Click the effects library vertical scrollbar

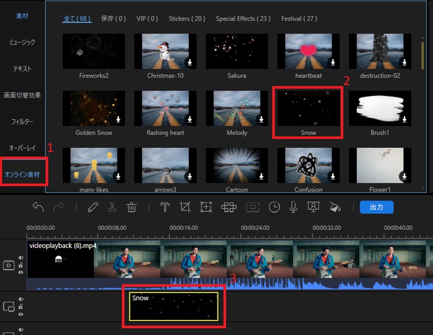click(x=422, y=55)
